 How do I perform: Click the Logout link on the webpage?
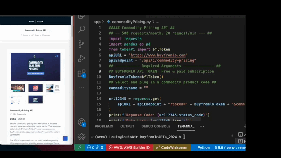click(40, 22)
